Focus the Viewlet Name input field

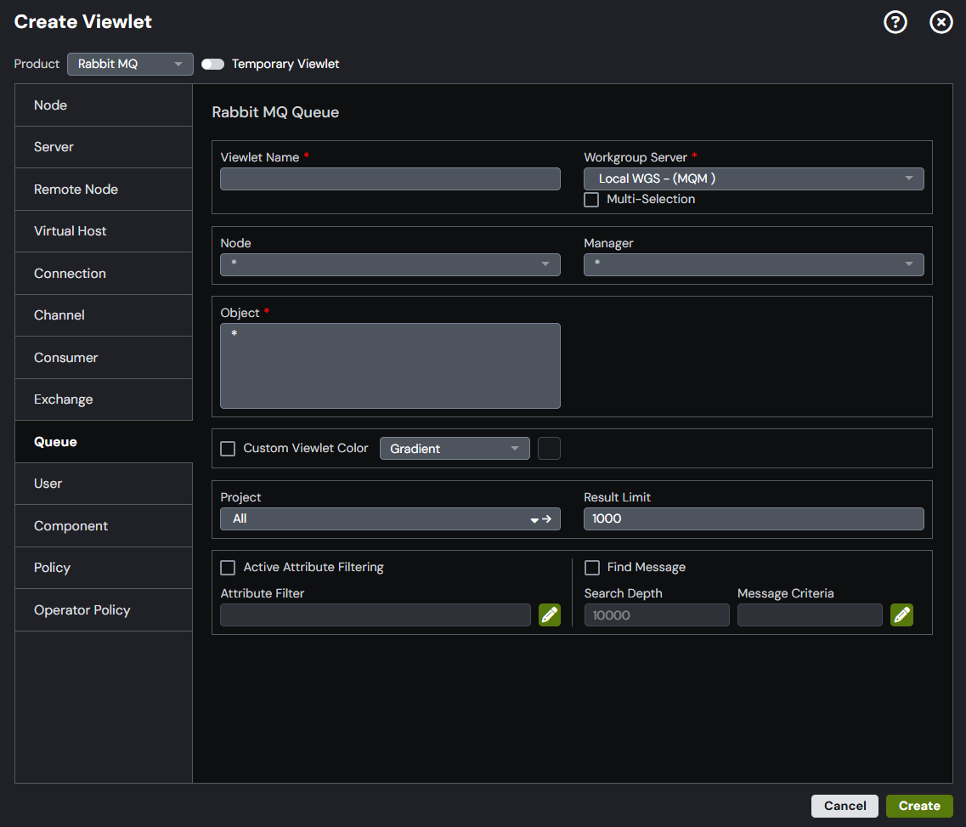click(390, 178)
